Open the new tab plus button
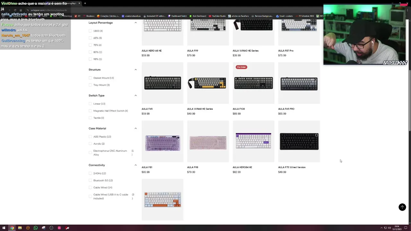Image resolution: width=411 pixels, height=231 pixels. (x=85, y=3)
